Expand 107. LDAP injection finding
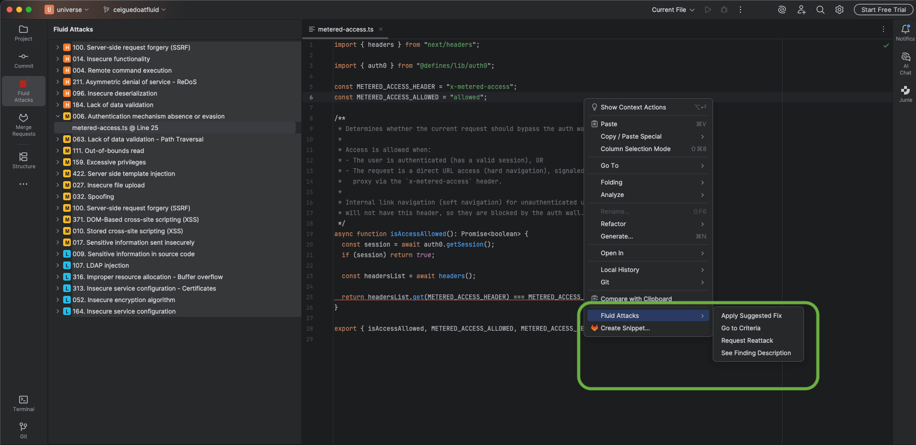 click(x=57, y=265)
